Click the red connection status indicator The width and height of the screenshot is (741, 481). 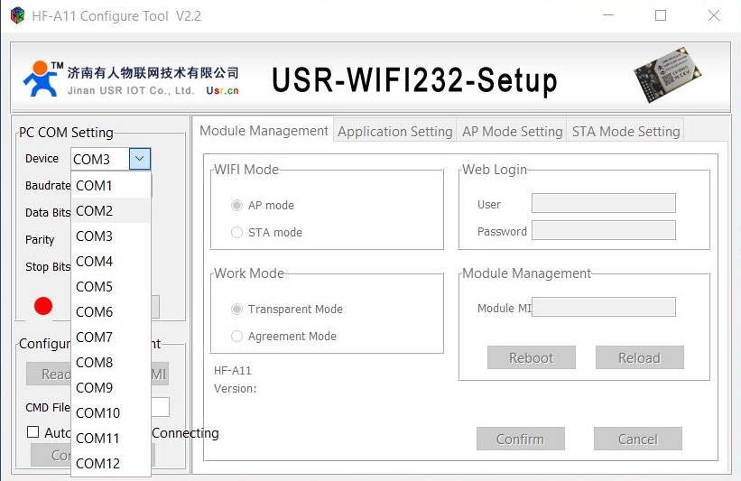tap(43, 306)
